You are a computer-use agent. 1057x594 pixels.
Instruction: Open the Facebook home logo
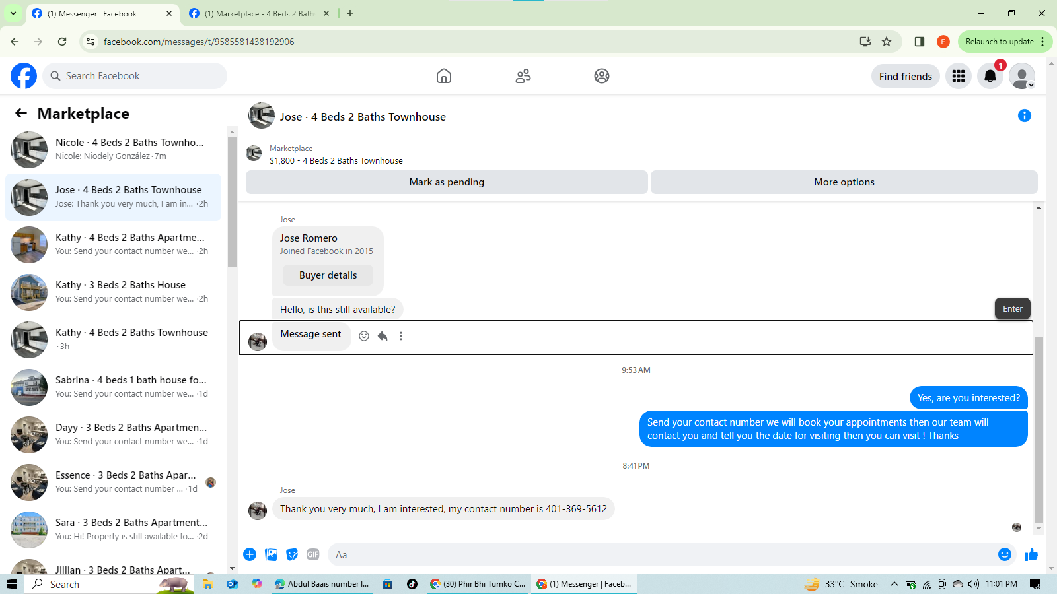point(24,76)
